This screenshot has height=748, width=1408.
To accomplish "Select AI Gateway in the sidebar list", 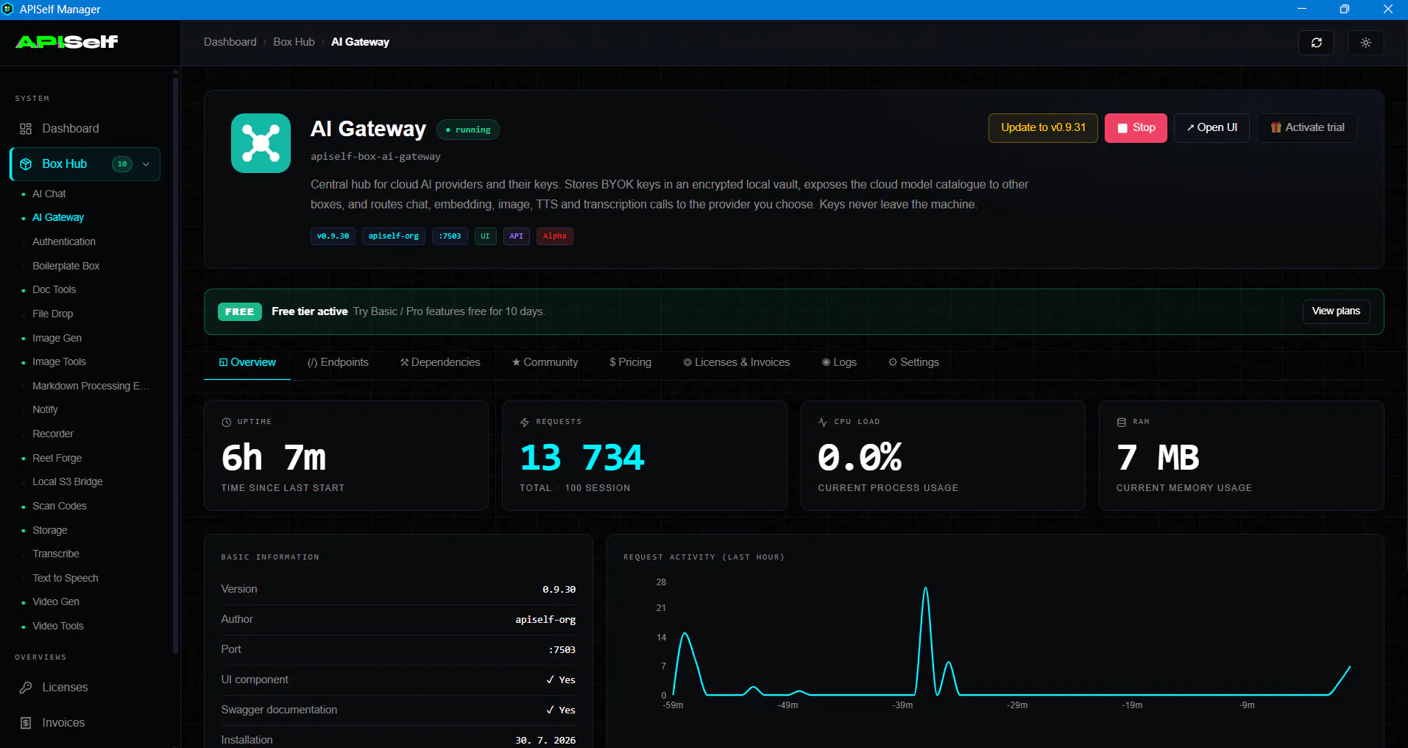I will tap(58, 218).
